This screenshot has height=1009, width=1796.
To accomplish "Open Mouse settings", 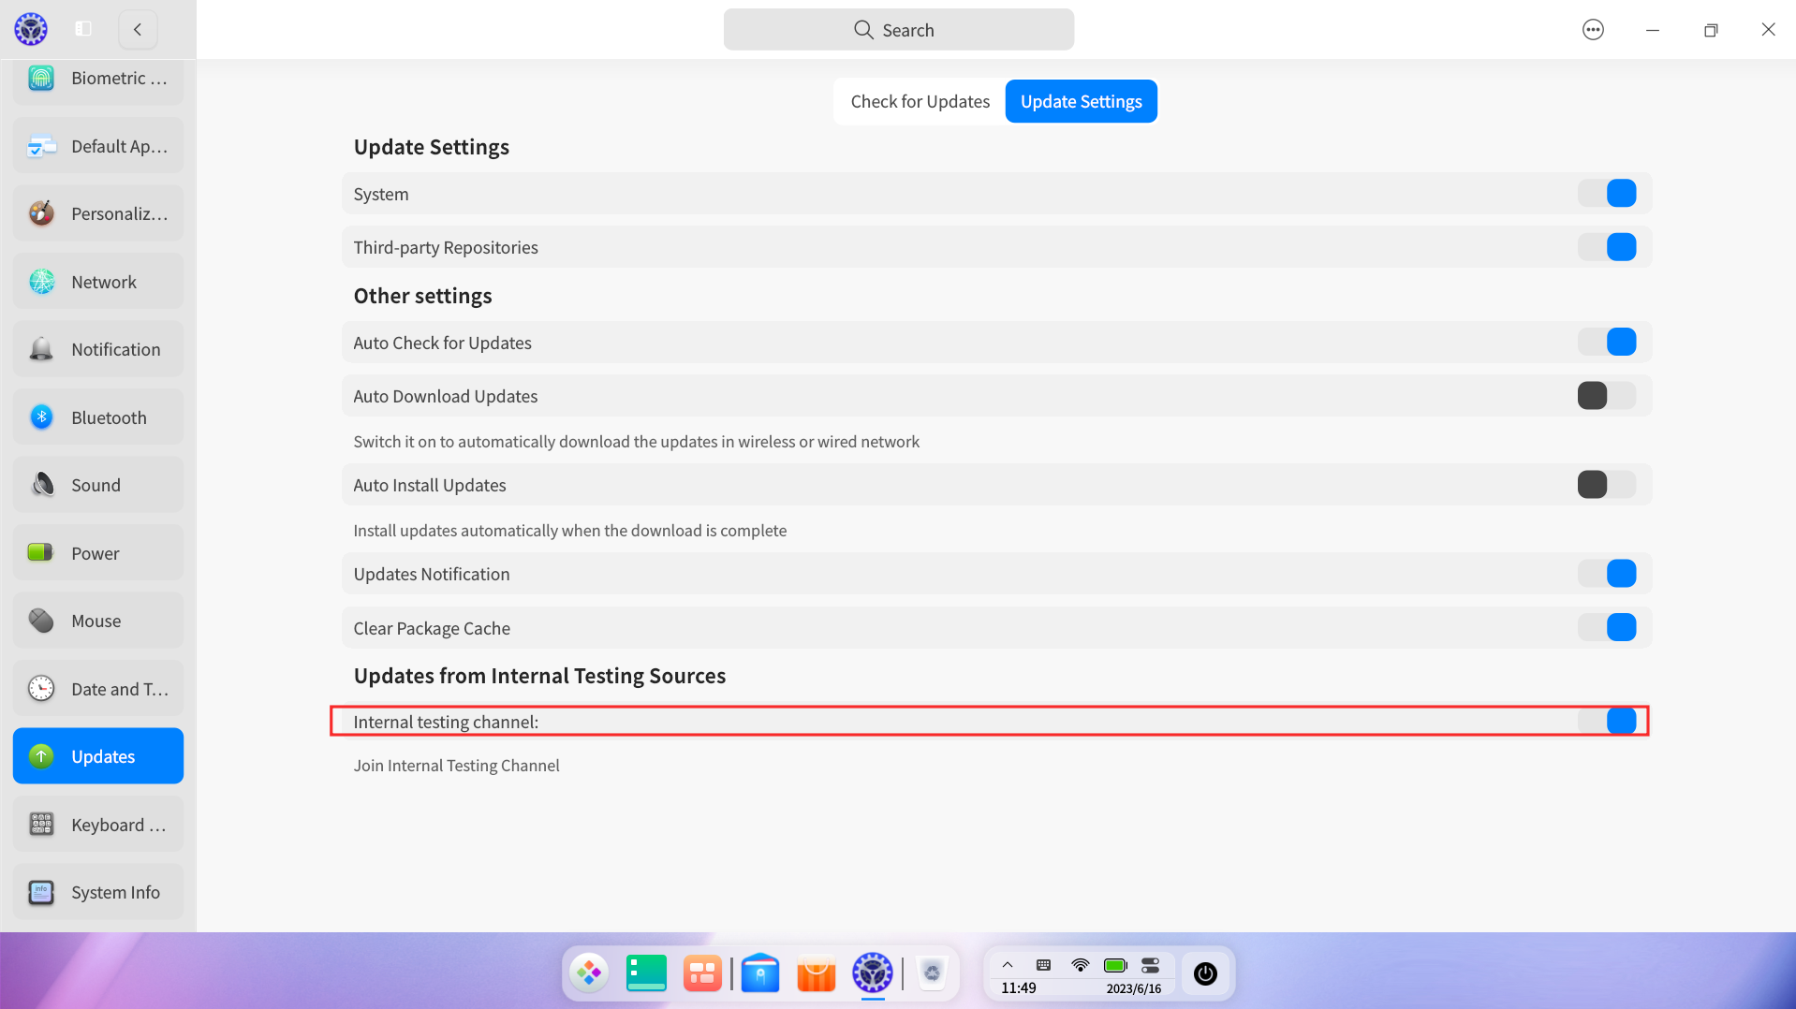I will pyautogui.click(x=98, y=621).
